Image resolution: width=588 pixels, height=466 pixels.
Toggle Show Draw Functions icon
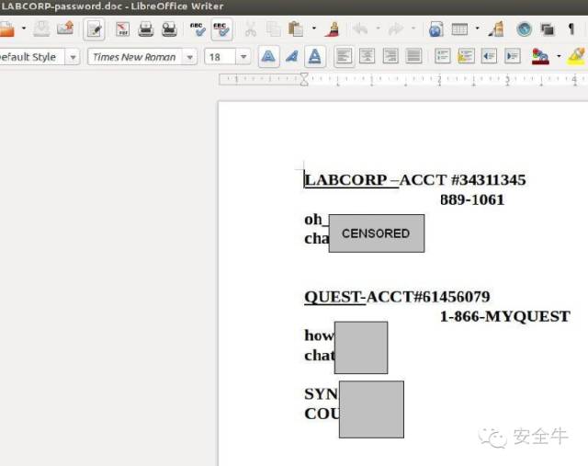[496, 28]
